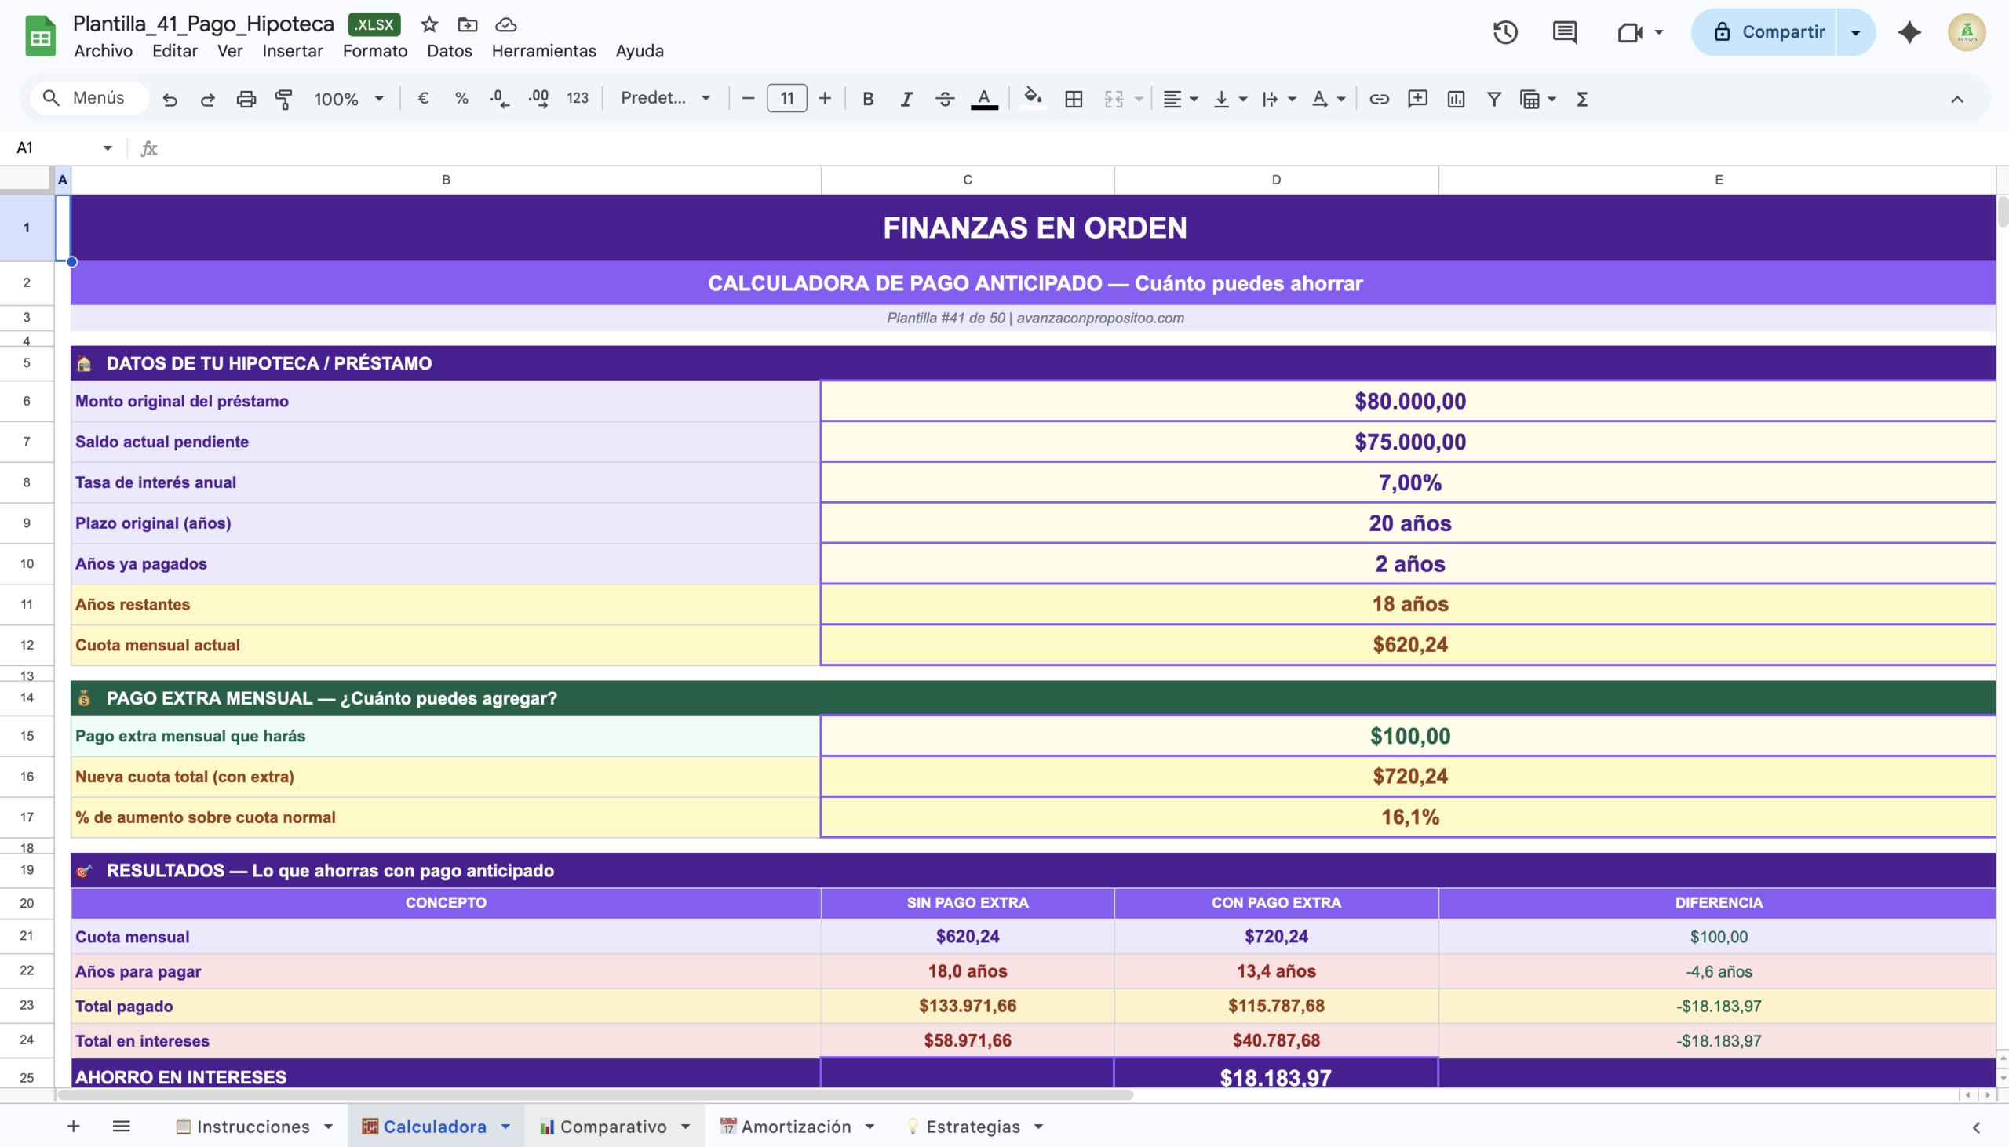Viewport: 2009px width, 1147px height.
Task: Expand the font family dropdown
Action: (665, 99)
